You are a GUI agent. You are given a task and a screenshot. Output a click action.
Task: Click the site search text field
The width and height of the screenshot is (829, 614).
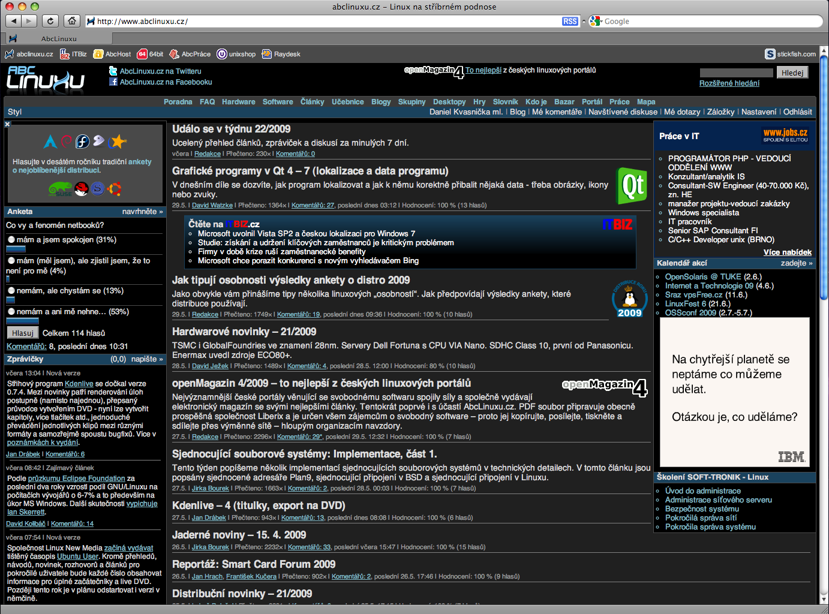click(737, 73)
